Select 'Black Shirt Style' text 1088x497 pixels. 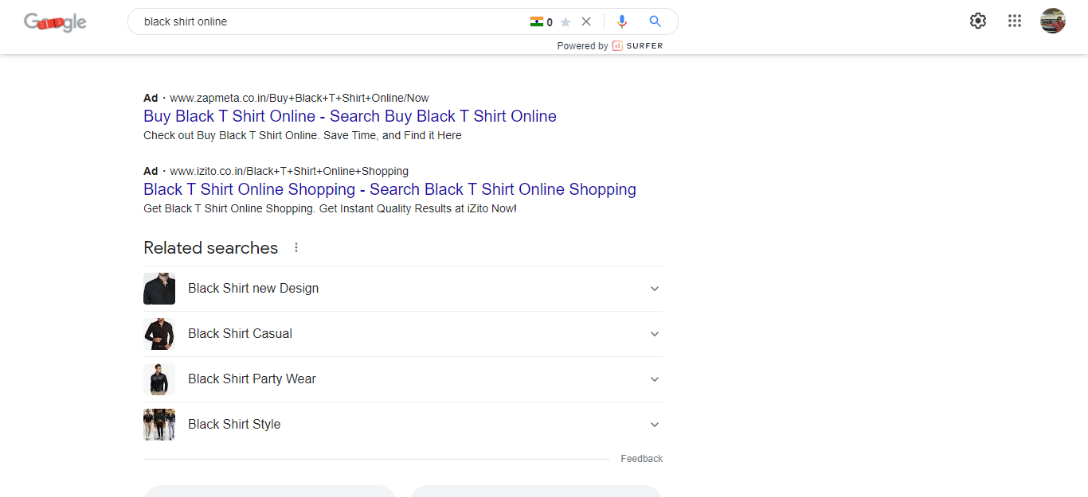point(234,425)
